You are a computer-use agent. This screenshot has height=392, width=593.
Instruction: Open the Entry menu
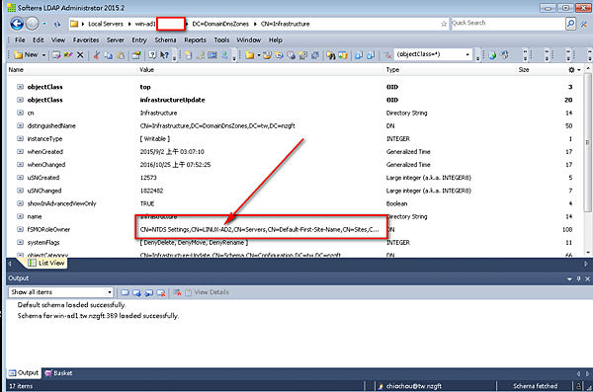138,39
